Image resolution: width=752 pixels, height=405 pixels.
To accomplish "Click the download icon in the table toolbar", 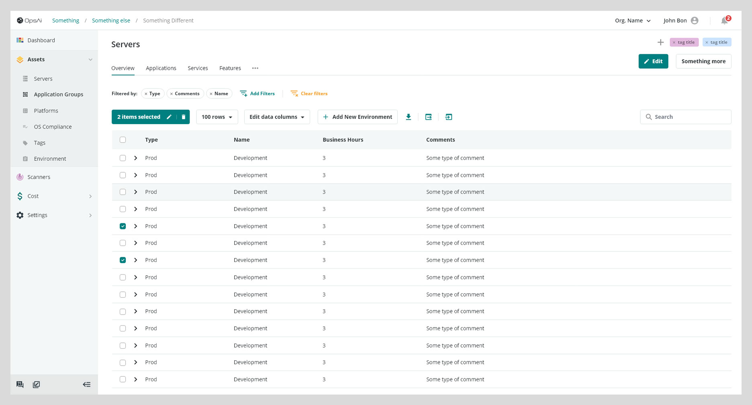I will point(408,117).
